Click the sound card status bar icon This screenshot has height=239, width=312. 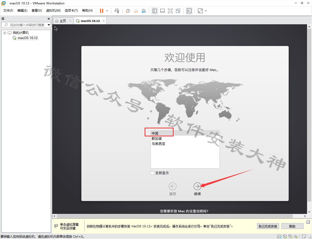click(x=296, y=236)
